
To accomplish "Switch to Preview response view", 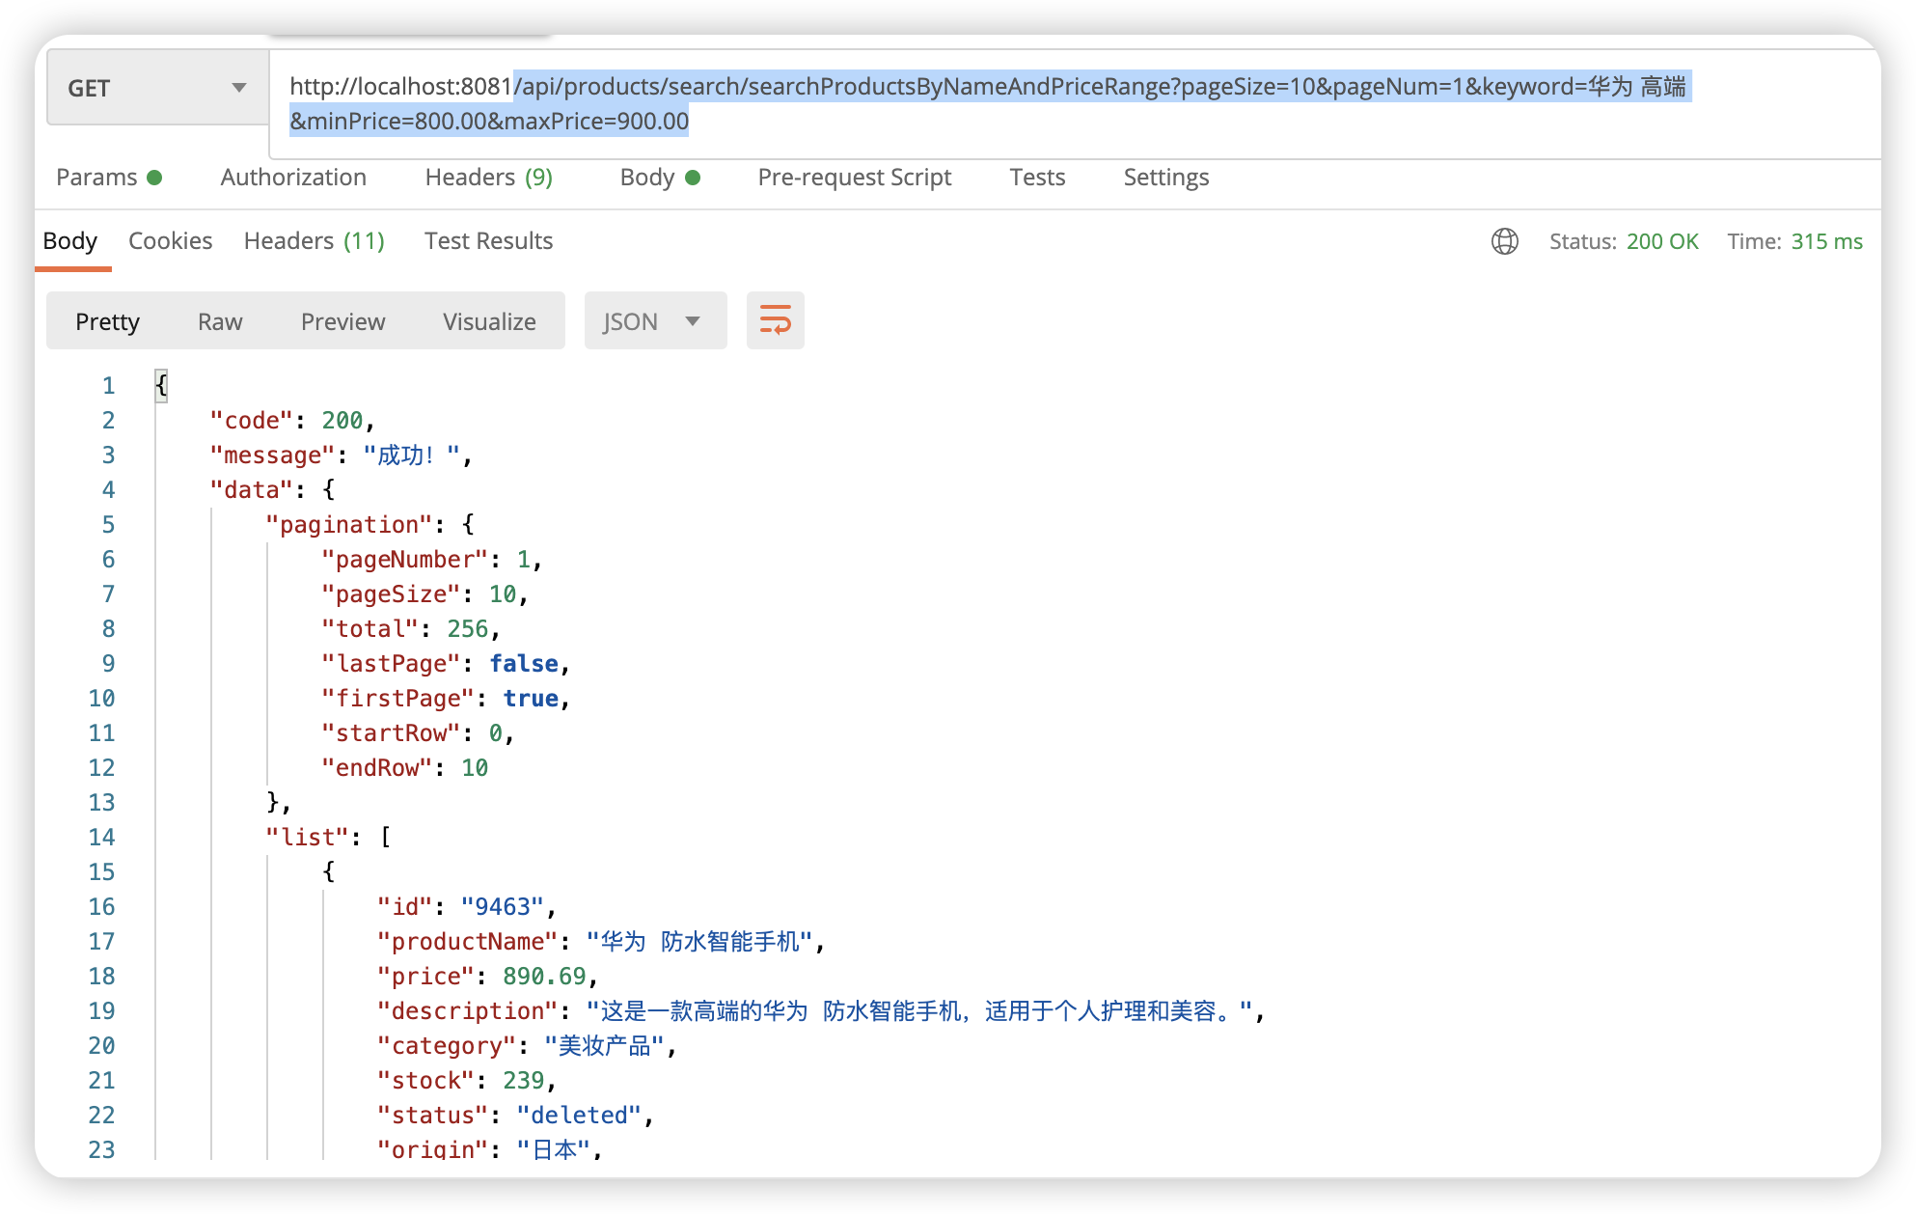I will (x=343, y=321).
